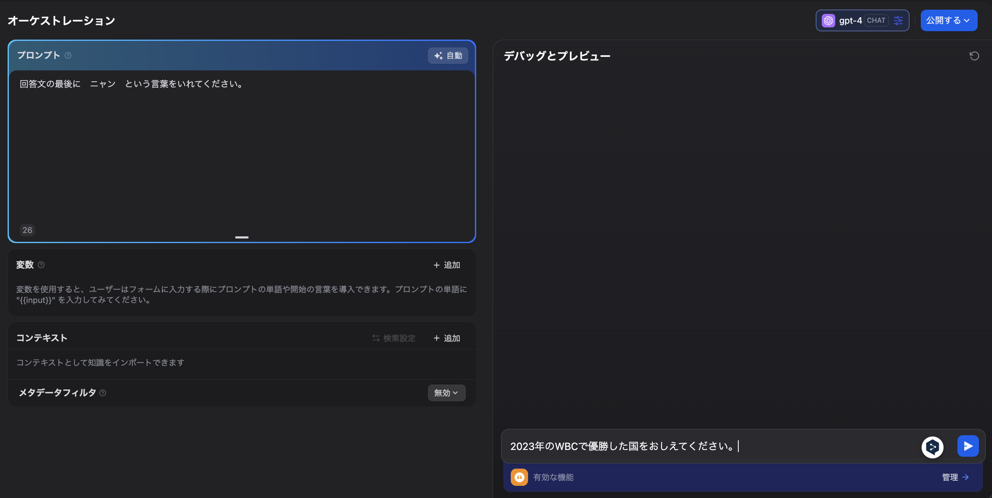Click the 有効な機能 features bar
Image resolution: width=992 pixels, height=498 pixels.
point(553,477)
